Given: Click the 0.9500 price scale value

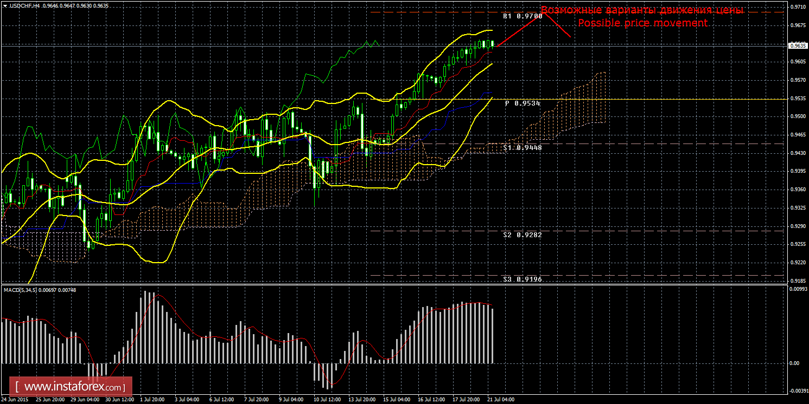Looking at the screenshot, I should click(797, 116).
